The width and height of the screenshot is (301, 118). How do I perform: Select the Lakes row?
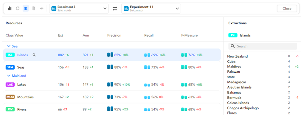tap(112, 84)
